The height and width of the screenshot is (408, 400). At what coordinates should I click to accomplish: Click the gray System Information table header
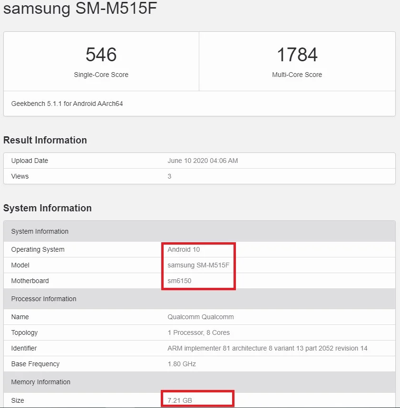[x=200, y=231]
